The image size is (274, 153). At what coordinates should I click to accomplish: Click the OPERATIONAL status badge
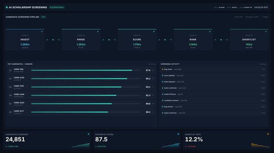pos(57,7)
